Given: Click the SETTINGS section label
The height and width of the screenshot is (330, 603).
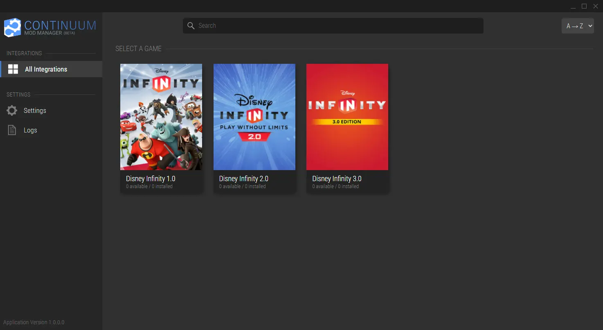Looking at the screenshot, I should tap(18, 94).
